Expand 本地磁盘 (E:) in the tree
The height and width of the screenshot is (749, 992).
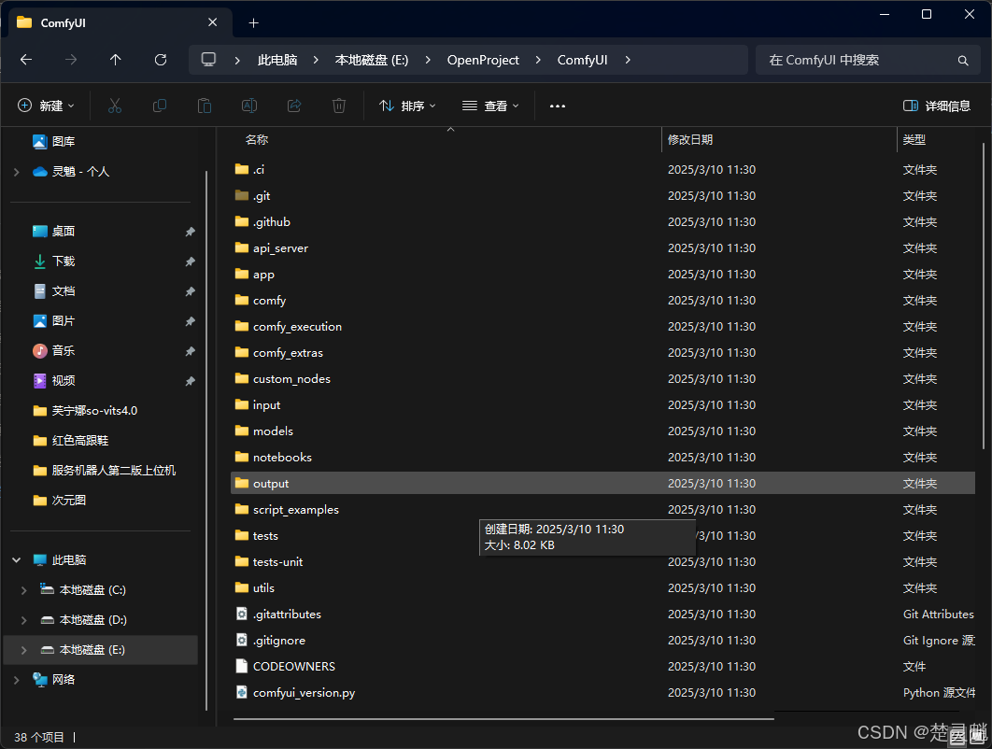pos(24,650)
